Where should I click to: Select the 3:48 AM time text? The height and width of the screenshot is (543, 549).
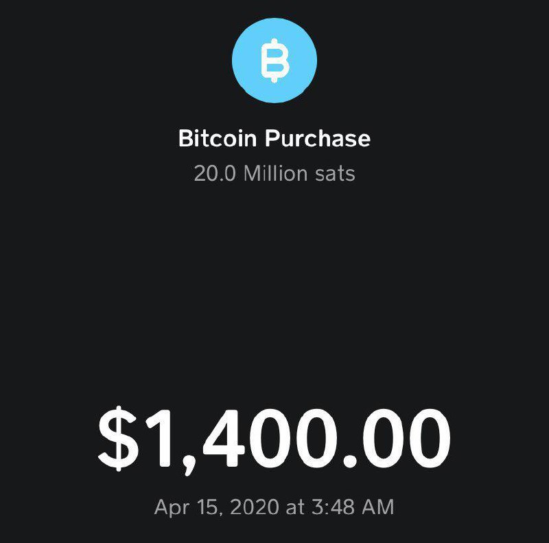(x=353, y=507)
